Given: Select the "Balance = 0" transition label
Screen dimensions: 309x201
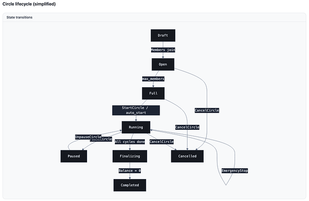Looking at the screenshot, I should (x=130, y=171).
